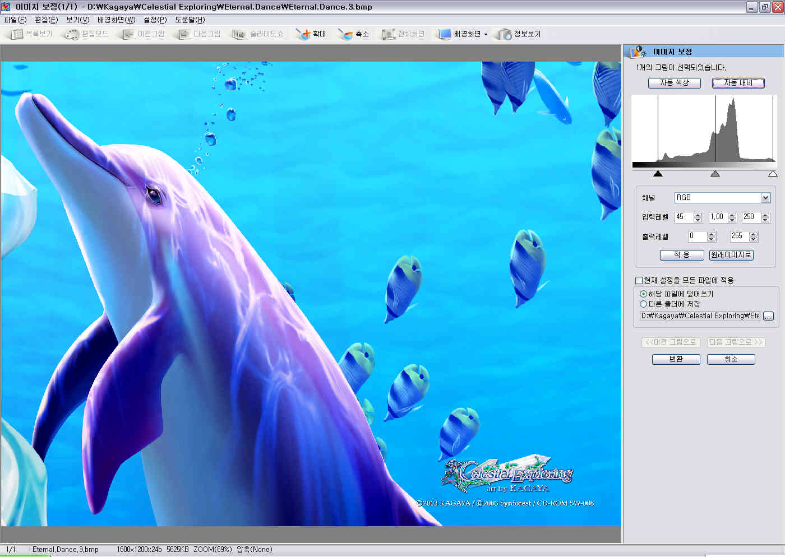Click the zoom out (축소) icon
This screenshot has width=785, height=557.
[345, 34]
